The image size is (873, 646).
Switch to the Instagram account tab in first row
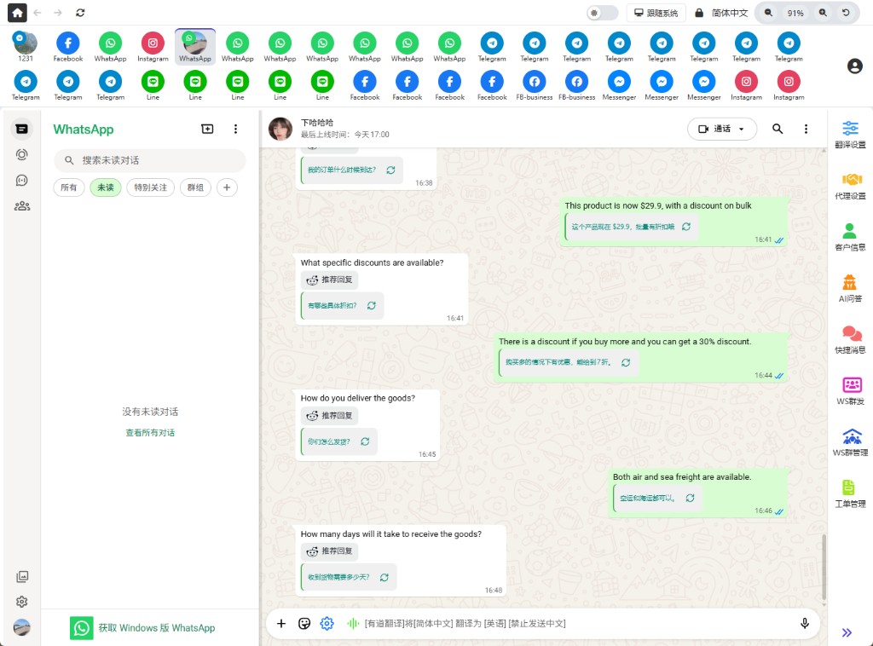(153, 47)
